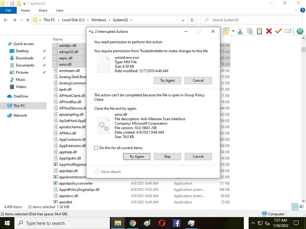
Task: Go forward with the Forward arrow
Action: coord(14,20)
